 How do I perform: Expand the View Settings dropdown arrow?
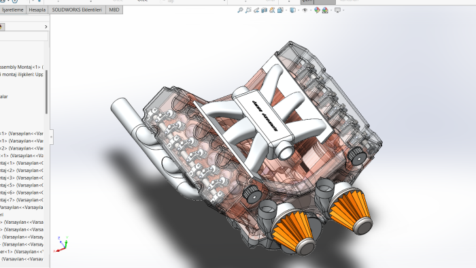[x=343, y=10]
